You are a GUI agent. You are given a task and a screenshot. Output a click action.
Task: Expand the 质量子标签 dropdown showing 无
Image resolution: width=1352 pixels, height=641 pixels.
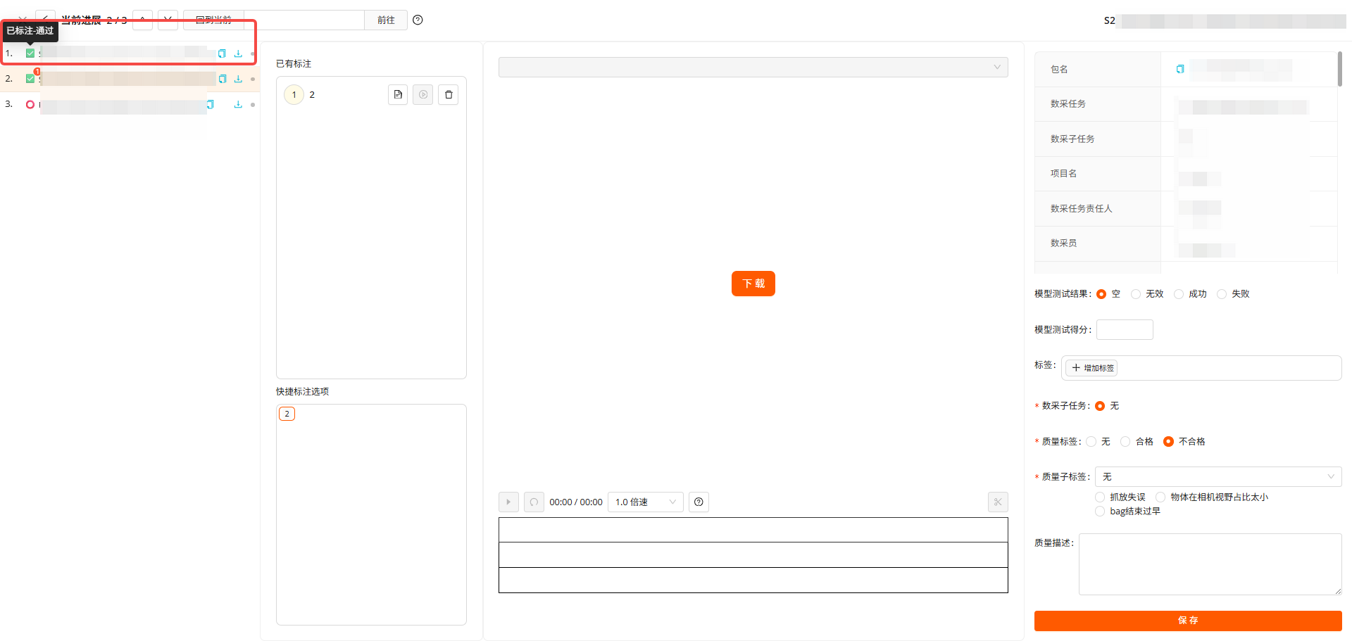pyautogui.click(x=1218, y=477)
